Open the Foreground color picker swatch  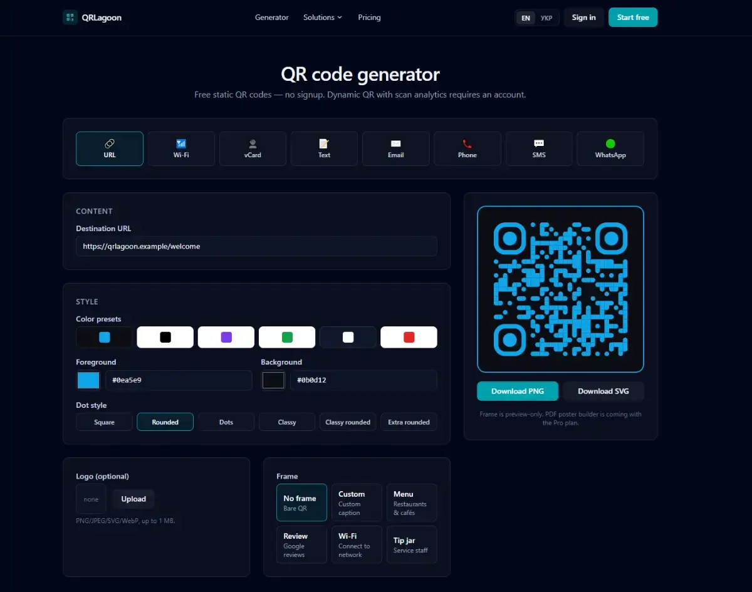click(x=88, y=380)
